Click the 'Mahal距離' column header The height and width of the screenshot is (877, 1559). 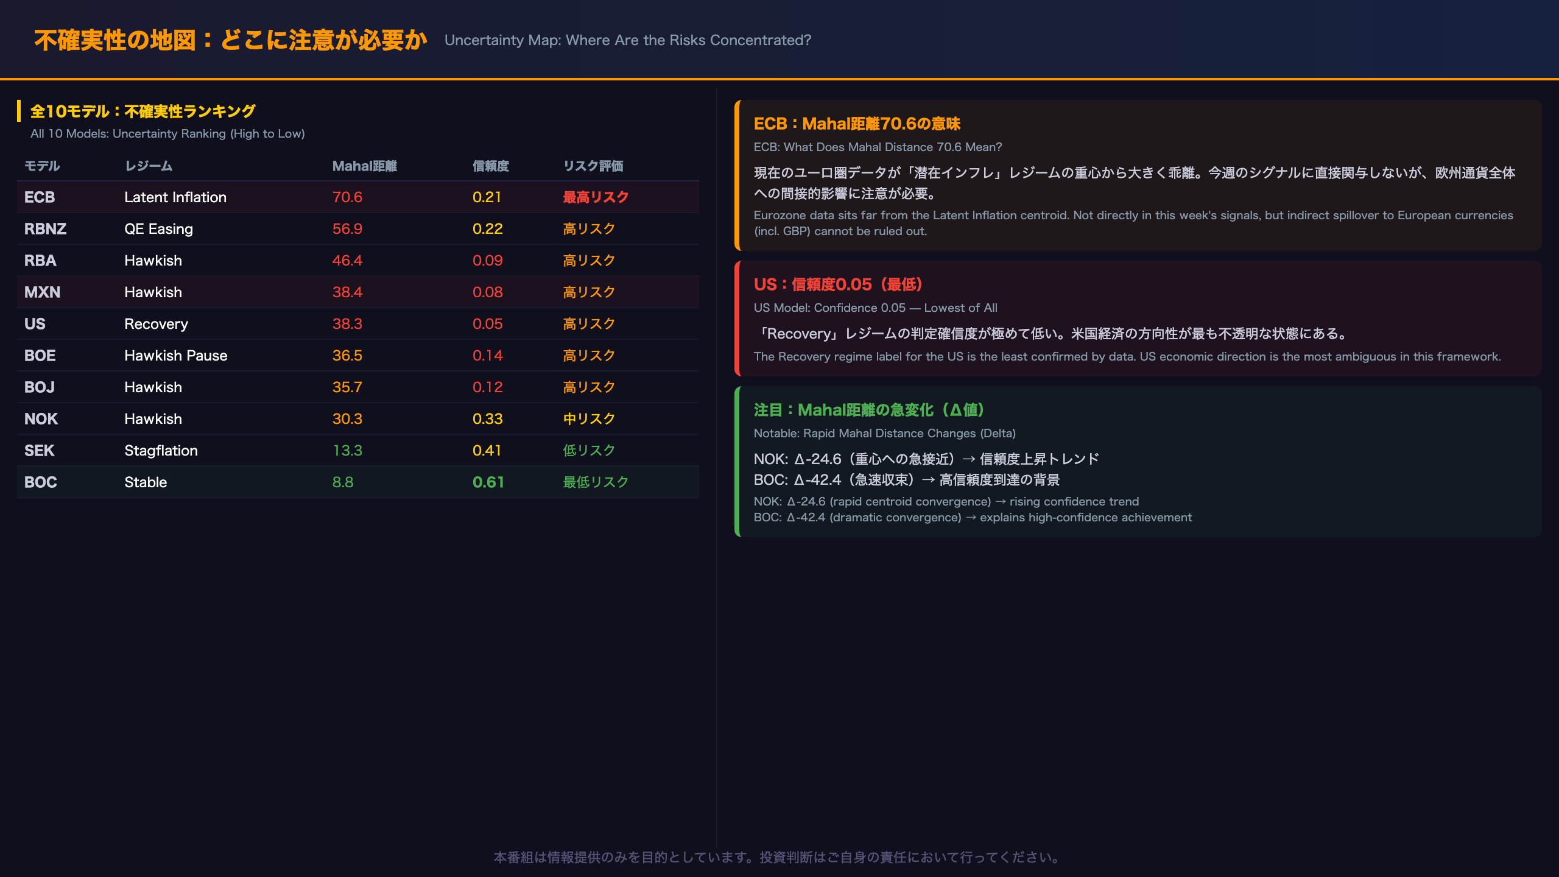(x=365, y=166)
